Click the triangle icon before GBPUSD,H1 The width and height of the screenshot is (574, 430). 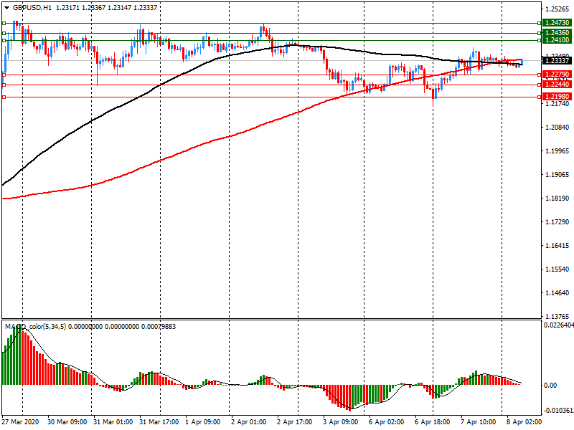pyautogui.click(x=4, y=7)
